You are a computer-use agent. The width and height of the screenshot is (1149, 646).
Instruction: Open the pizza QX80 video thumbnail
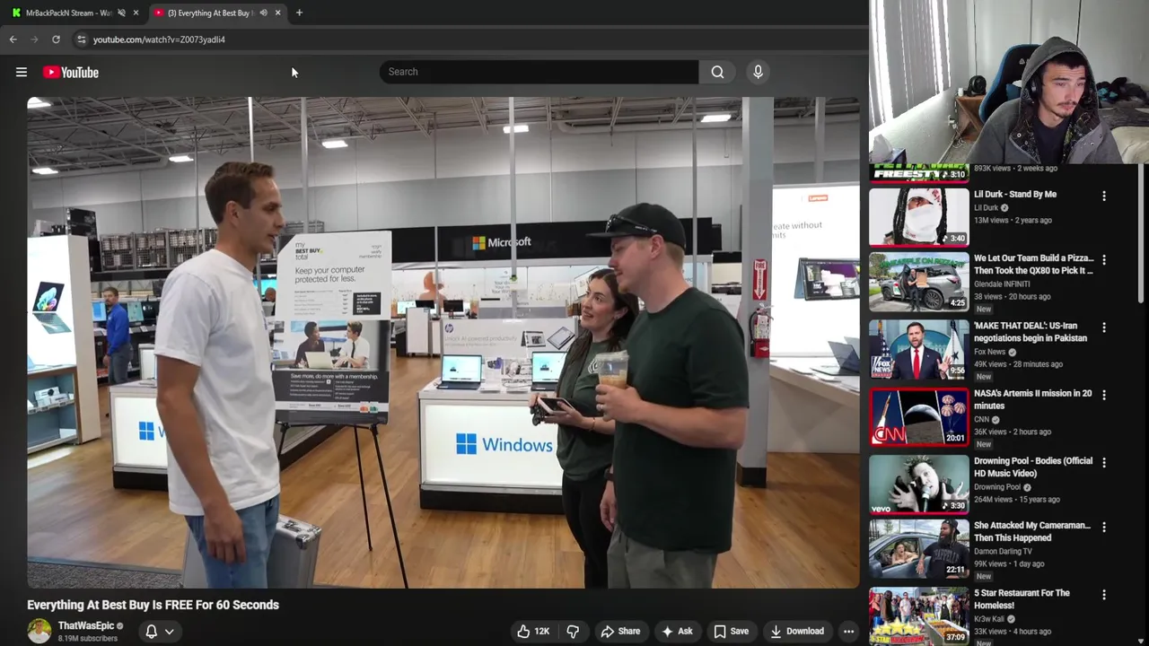pos(919,282)
